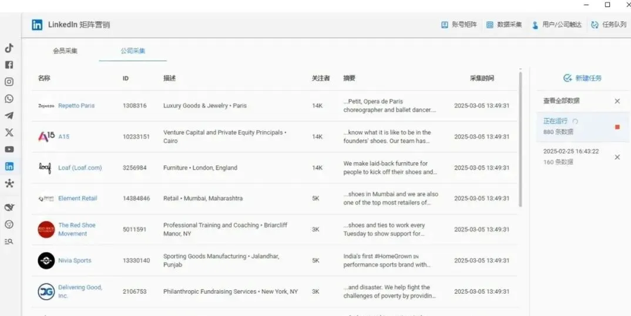Click the Chrome-style circle icon in sidebar
The width and height of the screenshot is (631, 316).
(9, 224)
